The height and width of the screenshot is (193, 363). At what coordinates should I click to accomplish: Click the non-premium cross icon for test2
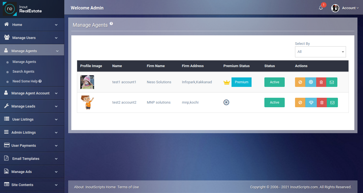coord(226,102)
